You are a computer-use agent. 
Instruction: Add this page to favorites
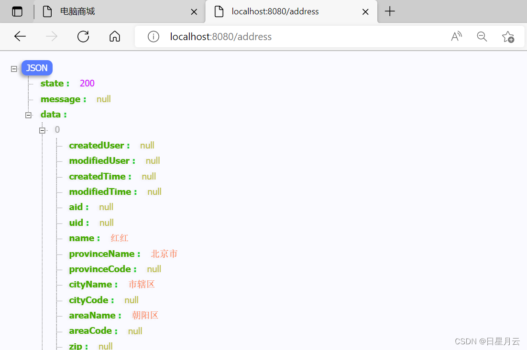pos(507,37)
